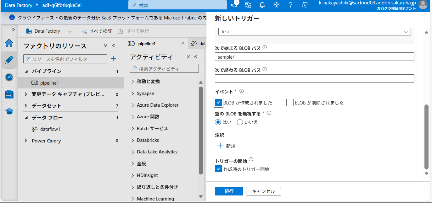
Task: Uncheck the BLOB が作成されました checkbox
Action: click(x=219, y=103)
